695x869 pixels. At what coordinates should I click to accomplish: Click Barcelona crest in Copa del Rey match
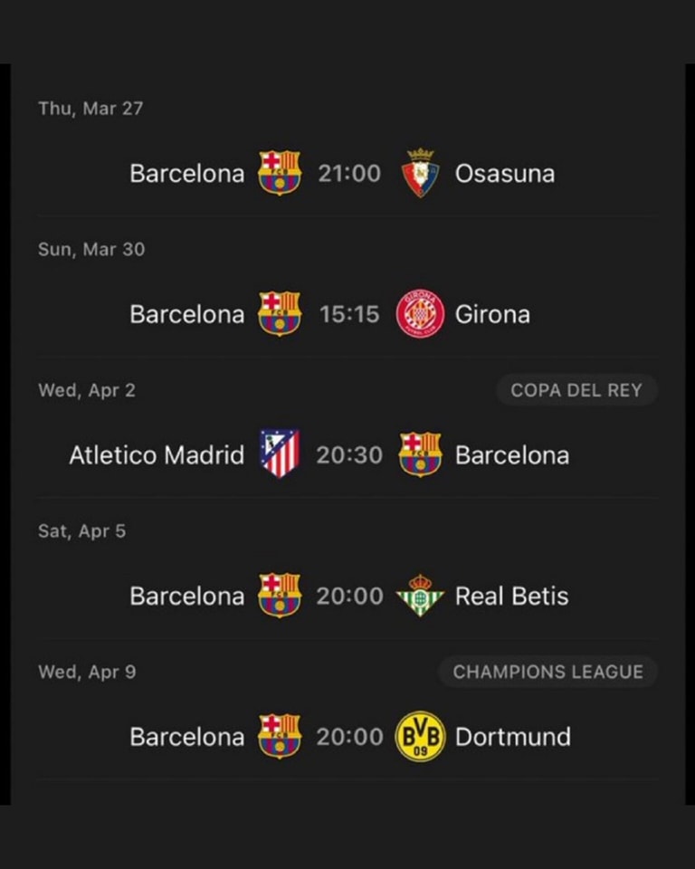pyautogui.click(x=420, y=454)
